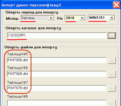Click the Оберіть каталог для імпорту heading
Image resolution: width=121 pixels, height=106 pixels.
[x=34, y=28]
